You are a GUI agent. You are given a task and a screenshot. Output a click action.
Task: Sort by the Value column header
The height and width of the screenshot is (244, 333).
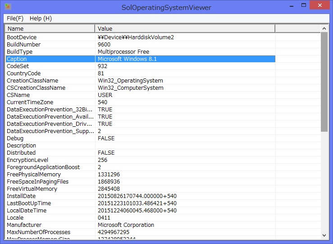pyautogui.click(x=185, y=28)
